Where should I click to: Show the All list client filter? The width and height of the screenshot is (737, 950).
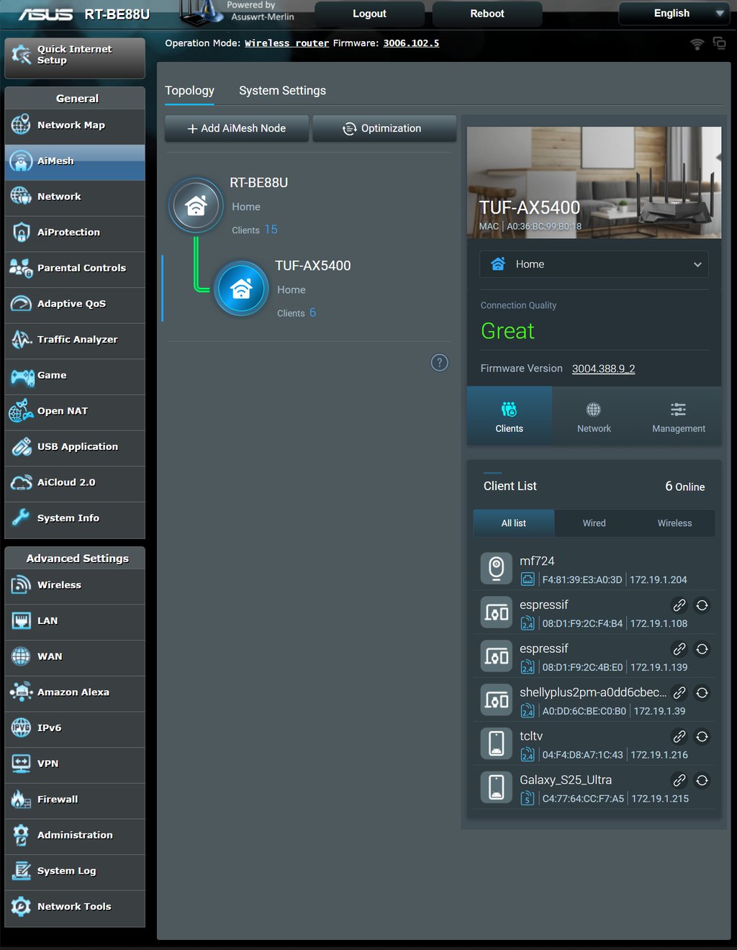pos(514,523)
